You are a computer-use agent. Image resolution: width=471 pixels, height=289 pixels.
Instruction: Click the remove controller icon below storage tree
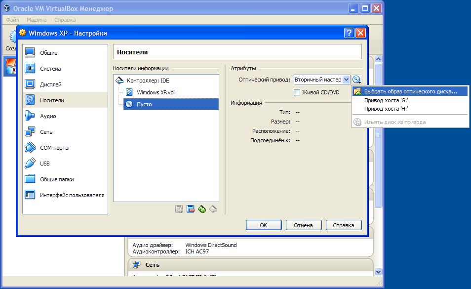tap(191, 209)
